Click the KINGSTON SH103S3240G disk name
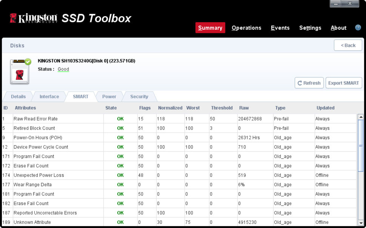The image size is (366, 228). [86, 61]
